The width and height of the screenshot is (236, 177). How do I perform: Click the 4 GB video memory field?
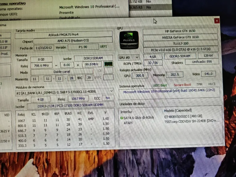[x=153, y=57]
